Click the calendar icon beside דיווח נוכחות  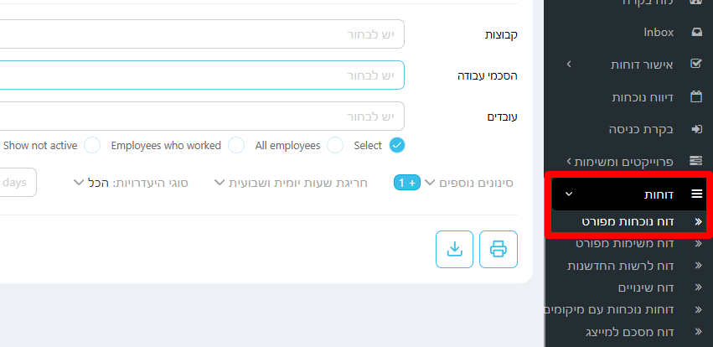pyautogui.click(x=695, y=97)
